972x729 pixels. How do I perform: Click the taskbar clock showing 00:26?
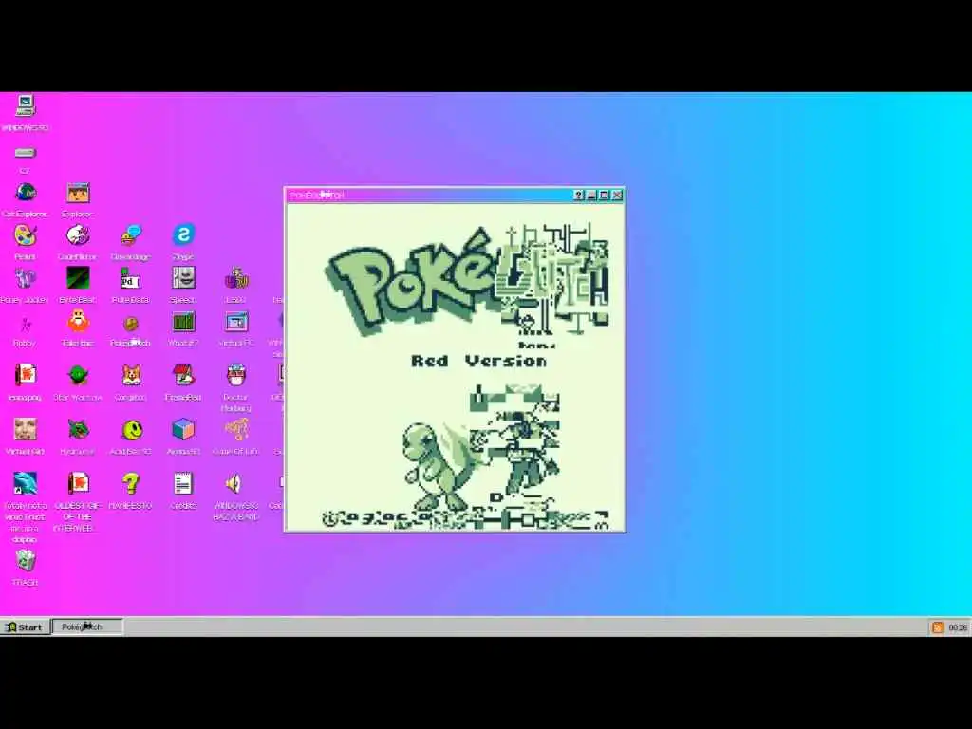pyautogui.click(x=958, y=627)
